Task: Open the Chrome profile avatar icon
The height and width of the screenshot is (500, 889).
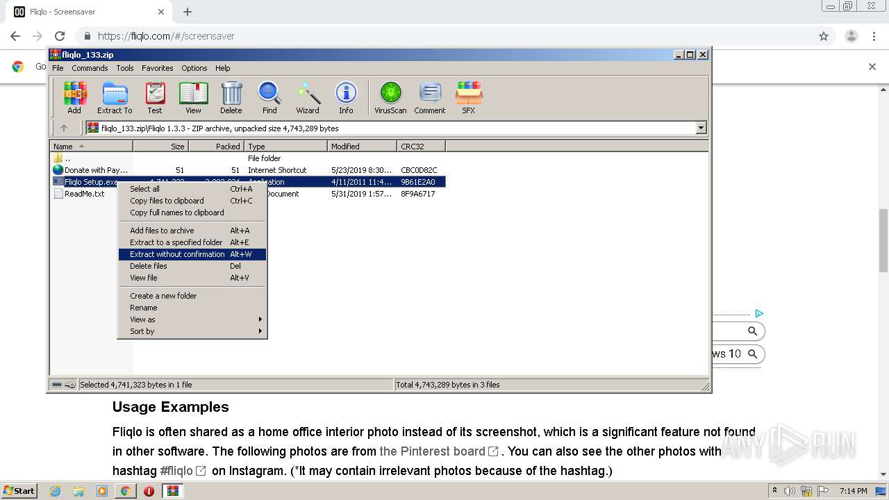Action: click(851, 36)
